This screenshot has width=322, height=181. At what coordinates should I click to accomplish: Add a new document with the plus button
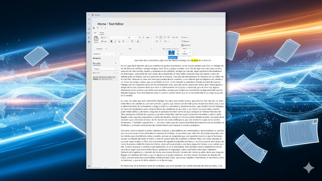coord(121,54)
